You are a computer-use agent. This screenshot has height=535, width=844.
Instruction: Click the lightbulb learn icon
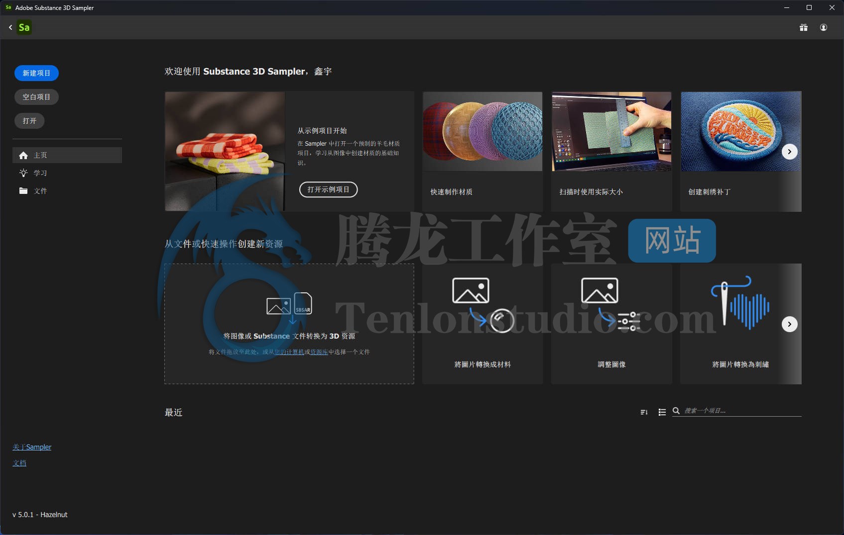(x=23, y=173)
